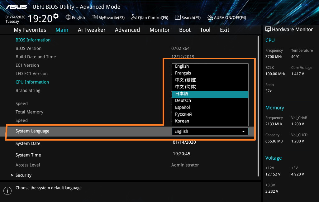Click the "Choose the system default language" help text

pos(48,188)
